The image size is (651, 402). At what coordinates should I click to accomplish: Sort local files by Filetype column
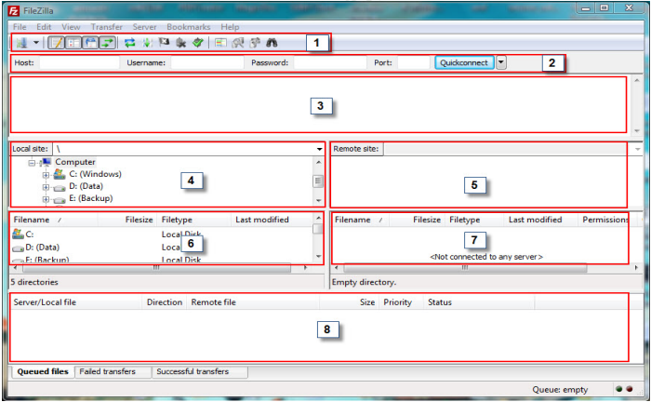click(193, 220)
